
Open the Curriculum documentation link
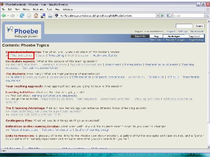point(40,68)
